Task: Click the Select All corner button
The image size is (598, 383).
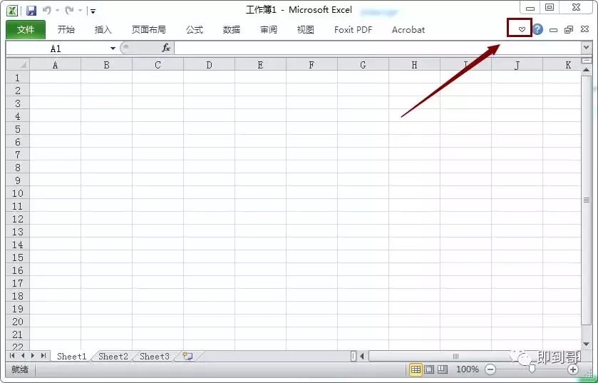Action: click(x=18, y=65)
